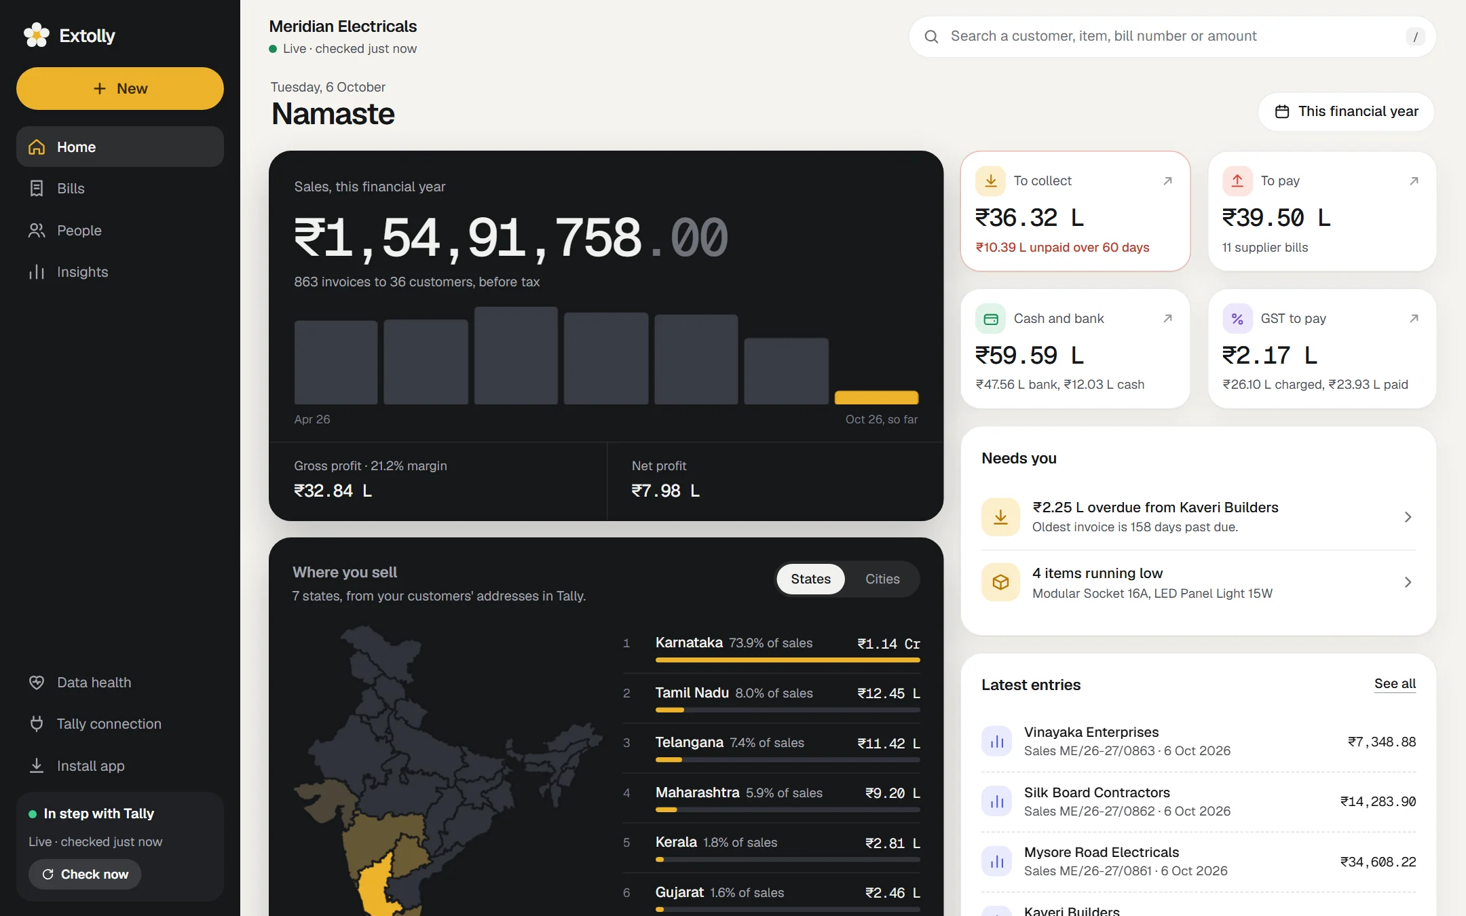Screen dimensions: 1466x916
Task: Click the yellow Oct 26 chart bar
Action: click(x=876, y=398)
